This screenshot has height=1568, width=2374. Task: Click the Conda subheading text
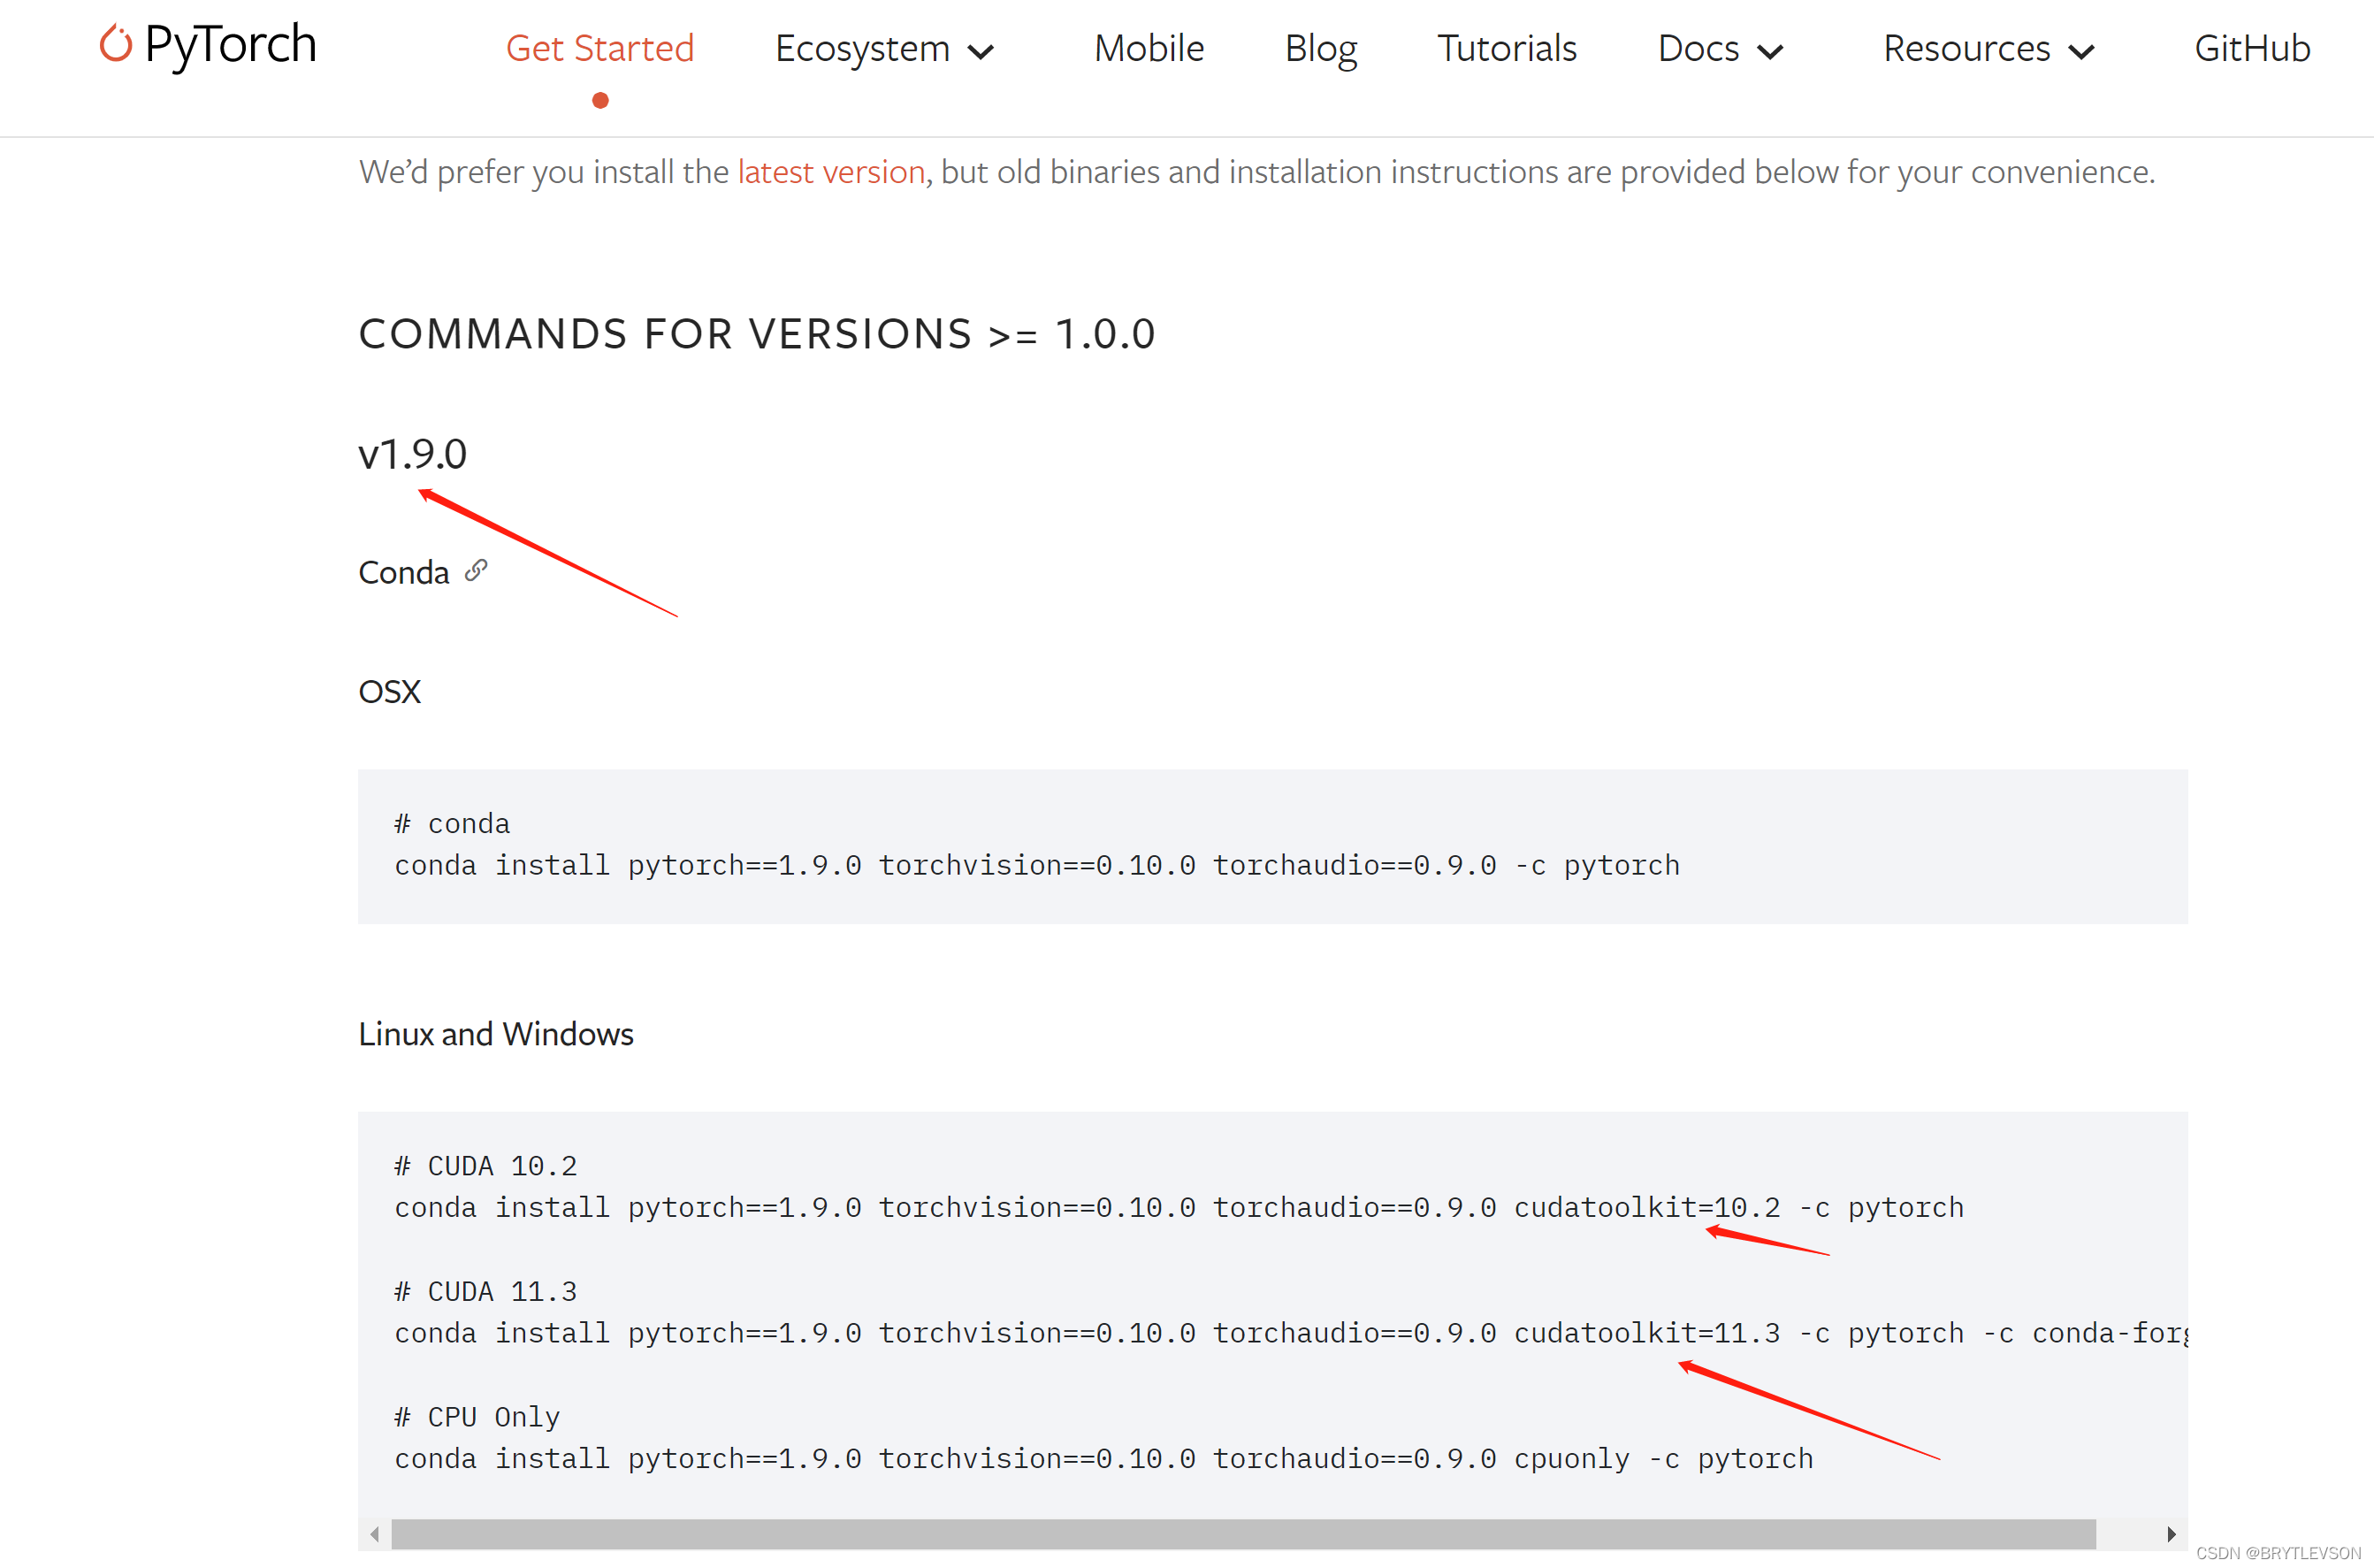[x=404, y=573]
